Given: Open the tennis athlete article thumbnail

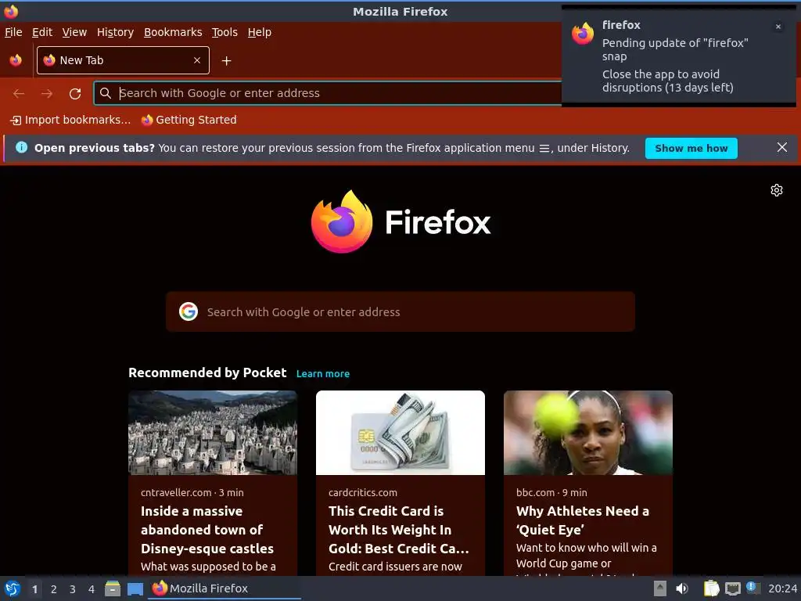Looking at the screenshot, I should click(588, 433).
